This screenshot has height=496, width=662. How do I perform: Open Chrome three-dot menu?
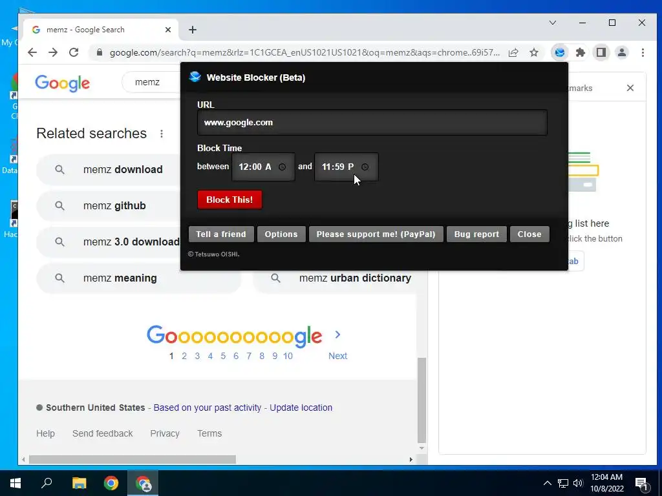click(643, 52)
